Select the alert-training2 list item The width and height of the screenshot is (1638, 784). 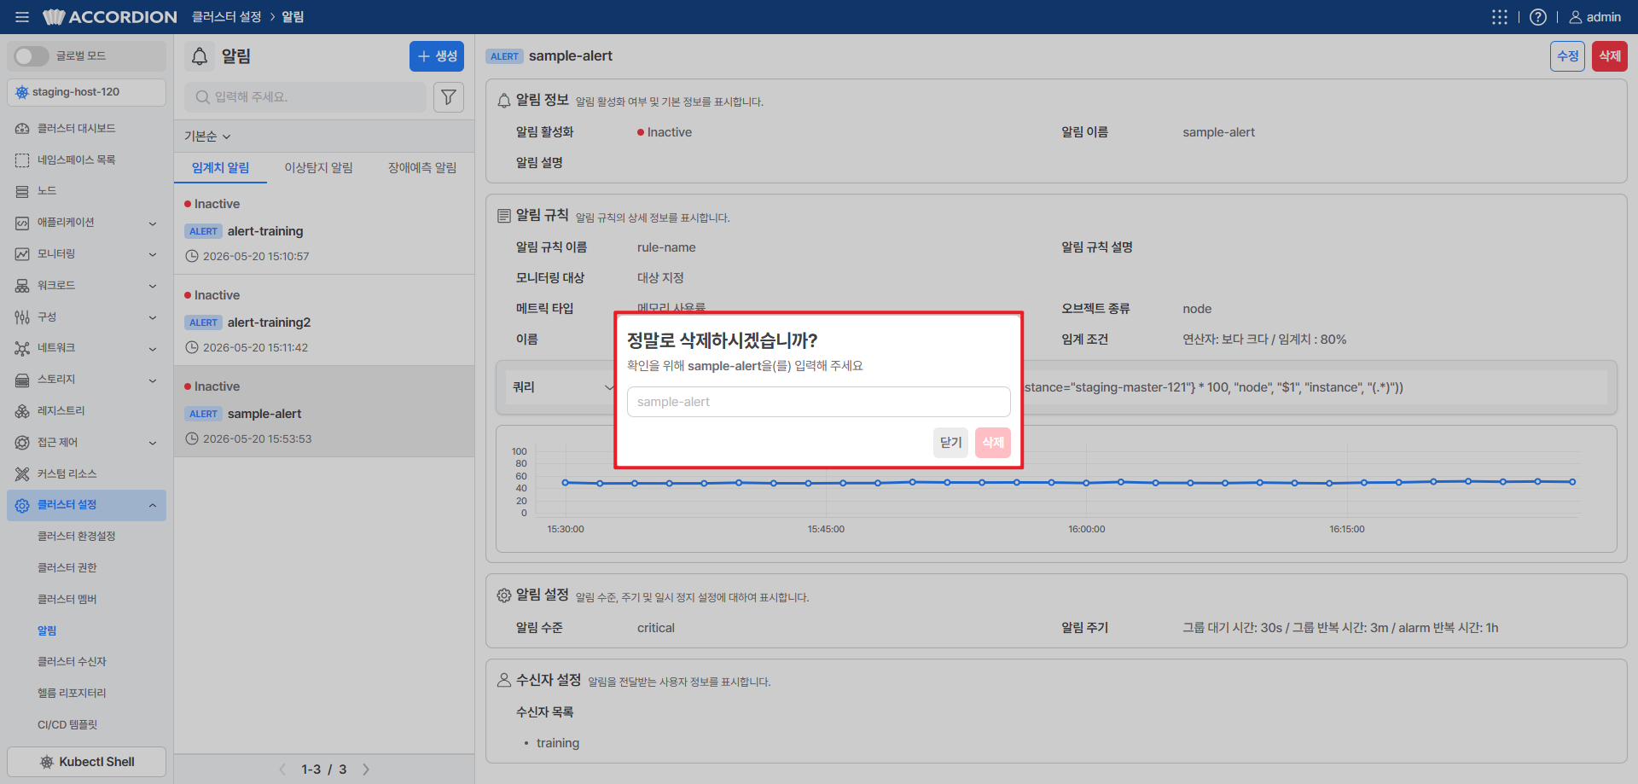(x=324, y=321)
